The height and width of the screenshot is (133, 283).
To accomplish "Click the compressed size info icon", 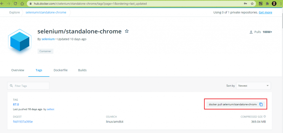I will coord(264,116).
